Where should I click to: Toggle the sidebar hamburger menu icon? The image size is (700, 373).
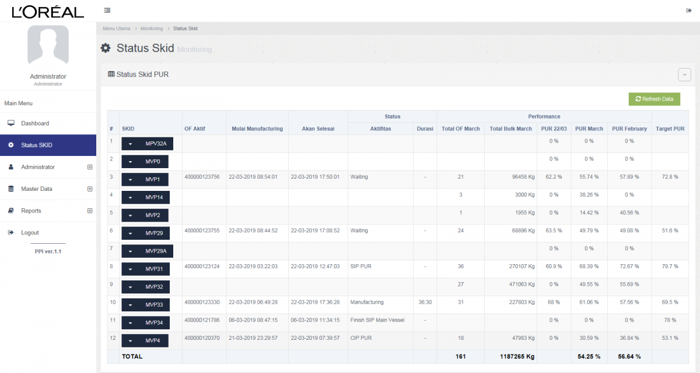click(107, 10)
